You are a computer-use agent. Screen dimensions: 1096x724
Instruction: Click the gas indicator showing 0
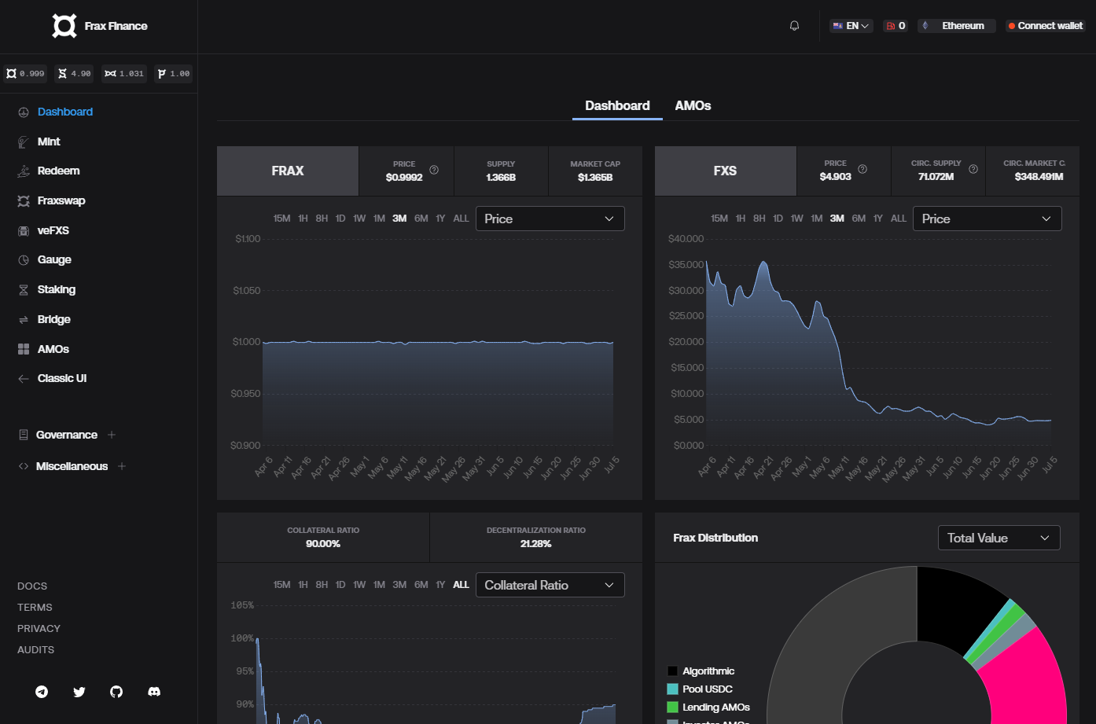[x=896, y=26]
